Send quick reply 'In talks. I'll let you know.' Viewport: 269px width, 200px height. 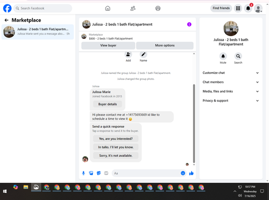(x=116, y=147)
